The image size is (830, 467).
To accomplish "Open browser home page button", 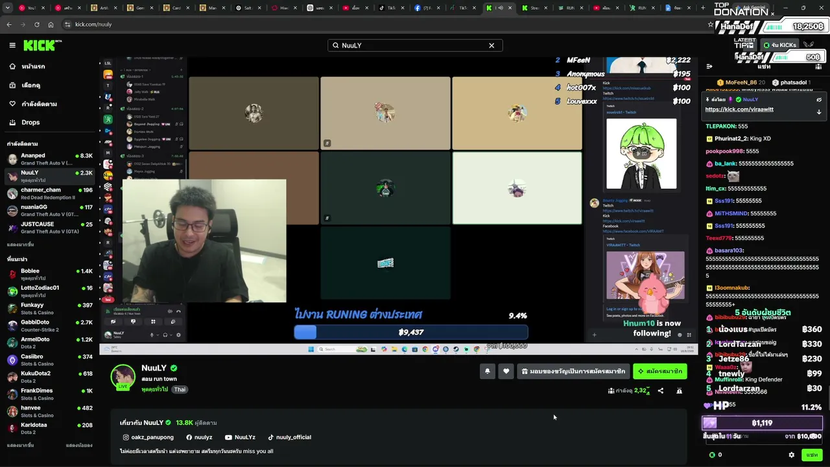I will pos(51,24).
